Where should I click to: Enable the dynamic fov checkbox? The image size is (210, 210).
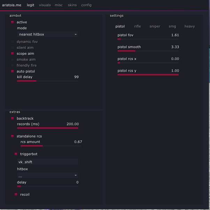tap(12, 42)
